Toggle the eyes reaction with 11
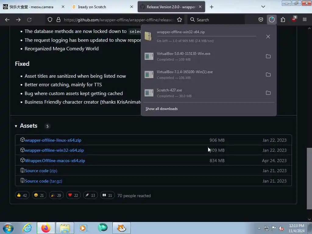Screen dimensions: 312x234 click(108, 195)
